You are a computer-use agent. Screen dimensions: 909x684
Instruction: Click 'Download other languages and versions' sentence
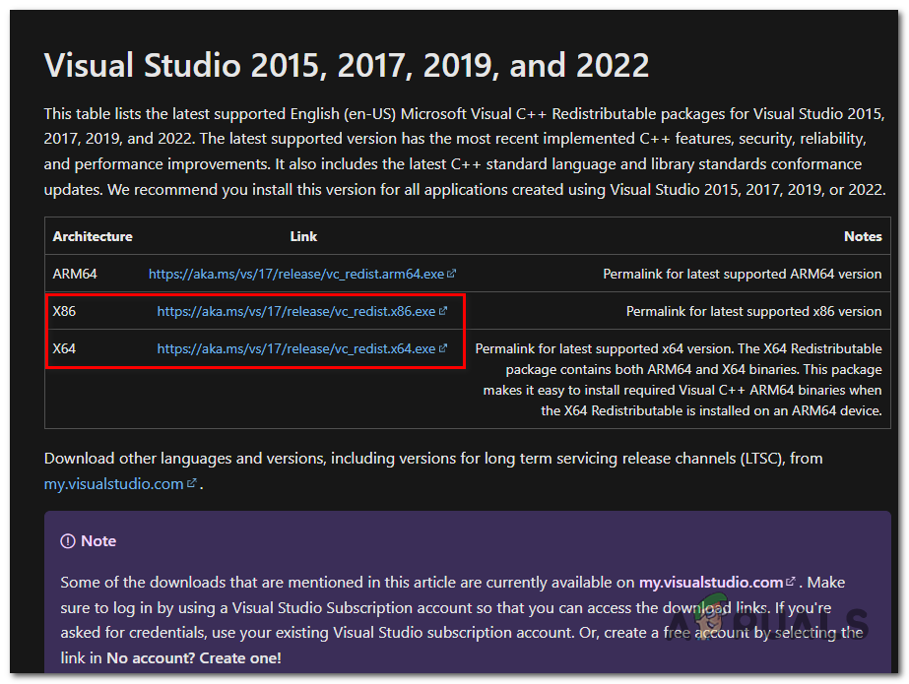click(x=433, y=471)
